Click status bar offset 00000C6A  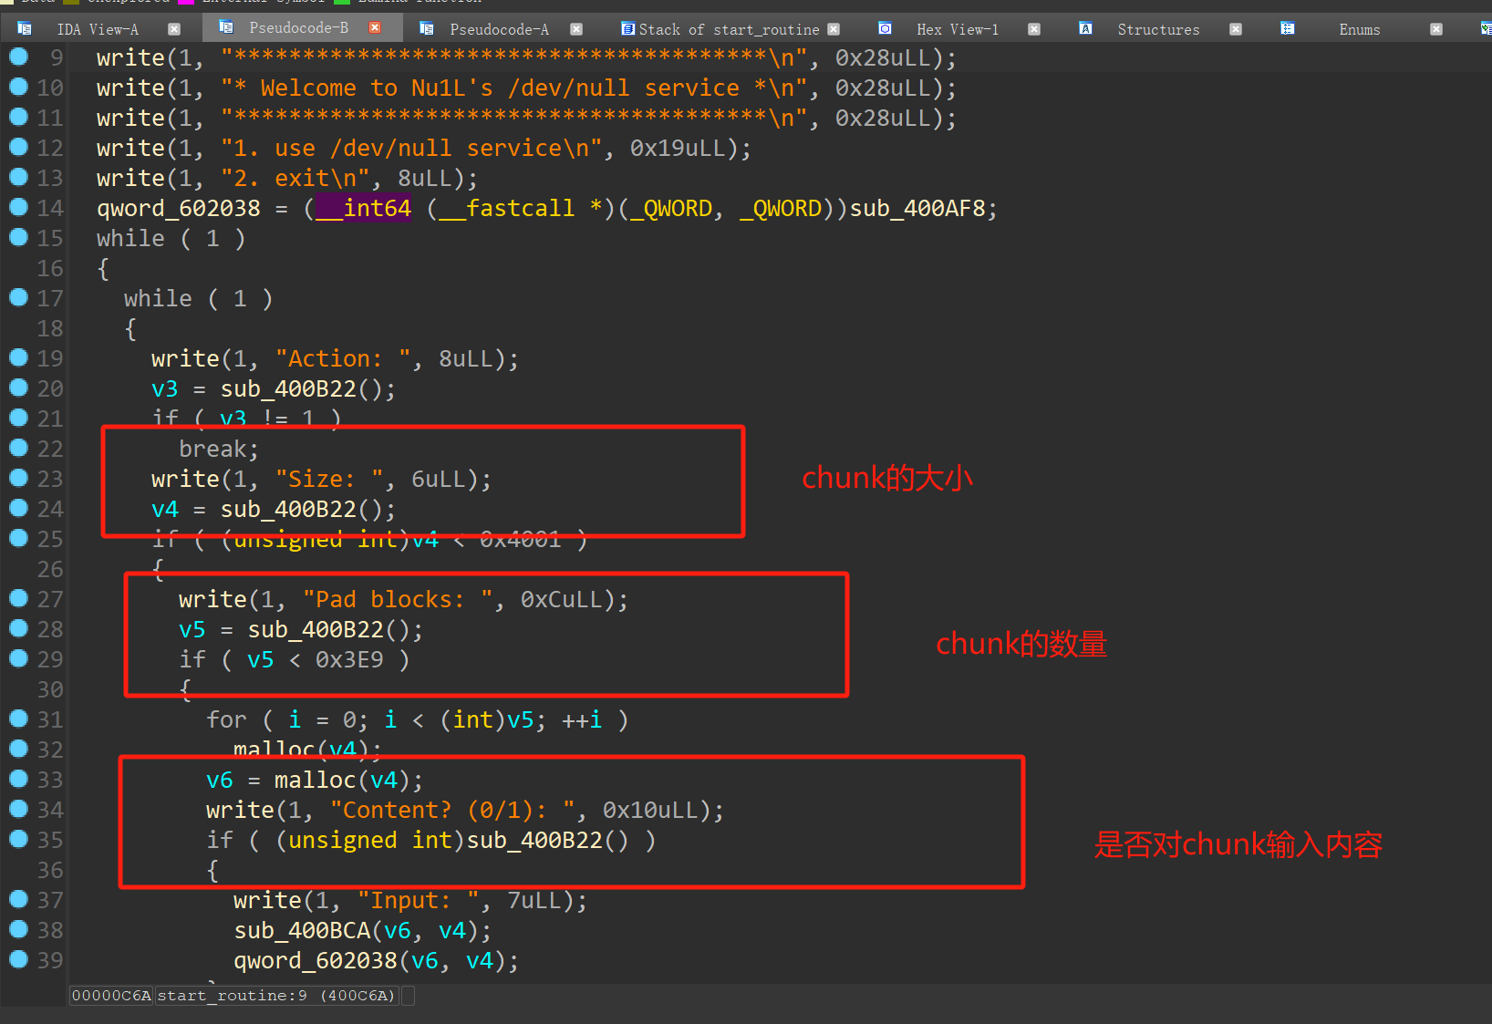click(111, 996)
